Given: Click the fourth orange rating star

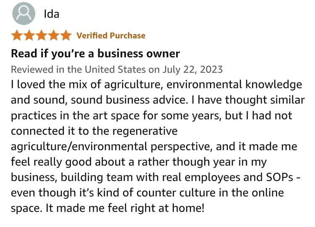Looking at the screenshot, I should click(x=54, y=36).
